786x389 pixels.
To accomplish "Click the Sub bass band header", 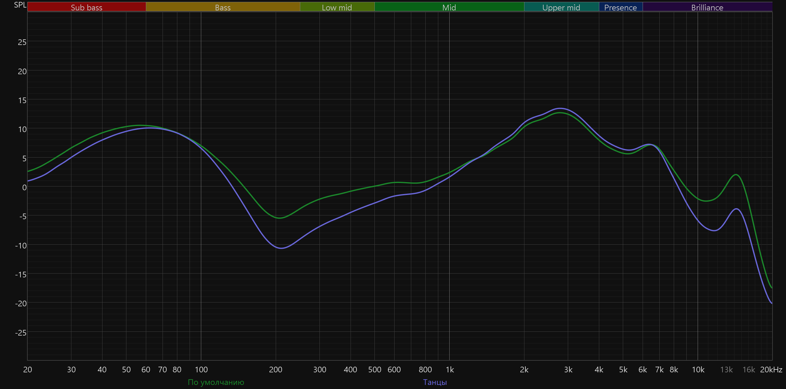I will (86, 7).
